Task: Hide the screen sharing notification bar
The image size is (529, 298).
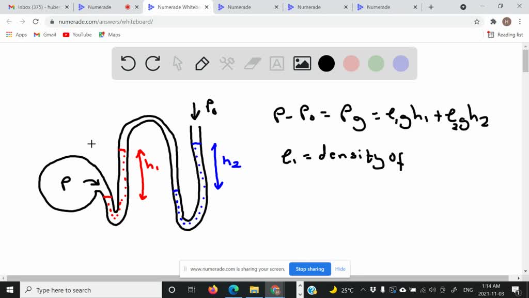Action: [340, 269]
